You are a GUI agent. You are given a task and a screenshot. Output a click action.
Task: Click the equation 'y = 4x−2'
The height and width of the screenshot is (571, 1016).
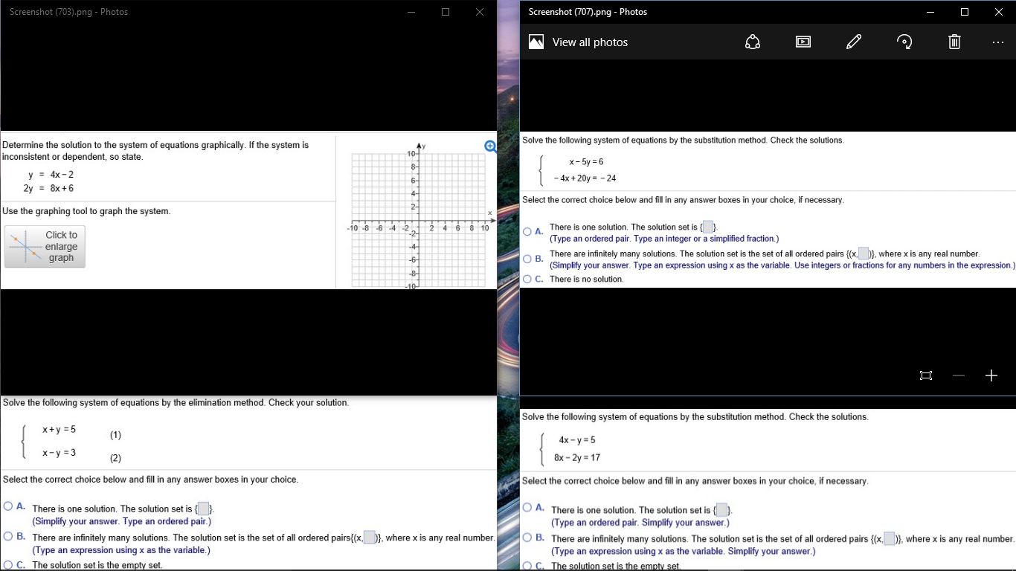[51, 175]
